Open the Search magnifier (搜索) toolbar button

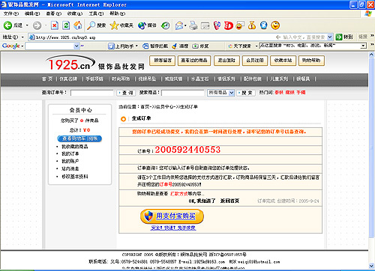click(97, 25)
